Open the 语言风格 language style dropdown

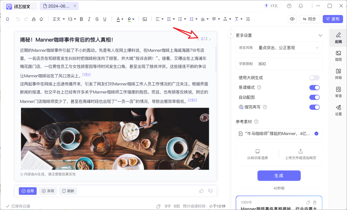coord(279,48)
